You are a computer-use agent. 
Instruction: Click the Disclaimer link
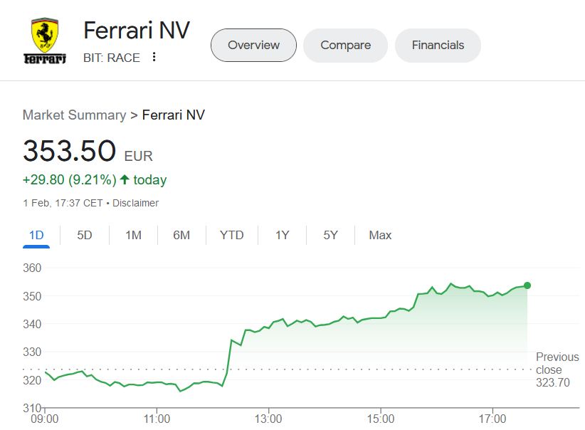pyautogui.click(x=135, y=203)
